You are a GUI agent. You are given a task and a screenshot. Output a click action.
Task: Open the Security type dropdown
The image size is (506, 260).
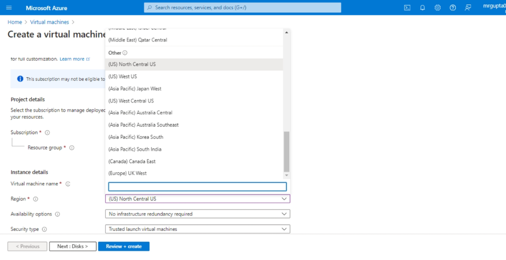coord(198,229)
